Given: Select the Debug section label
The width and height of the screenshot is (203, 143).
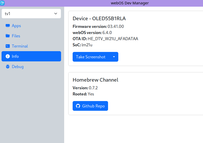Looking at the screenshot, I should [18, 67].
